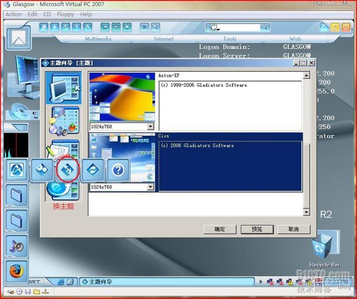Open the music note multimedia sidebar icon
The height and width of the screenshot is (299, 357).
pos(16,246)
